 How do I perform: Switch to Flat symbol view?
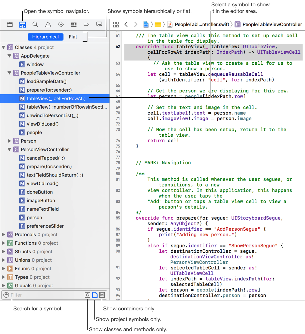click(x=73, y=37)
